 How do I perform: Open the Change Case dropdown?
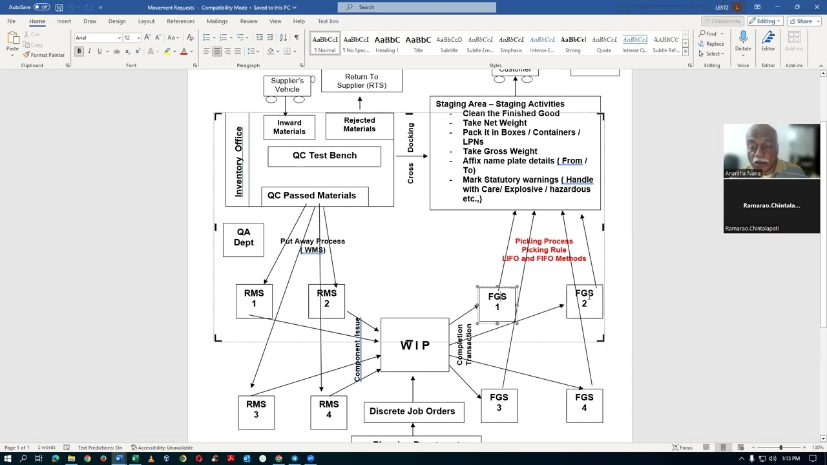173,37
